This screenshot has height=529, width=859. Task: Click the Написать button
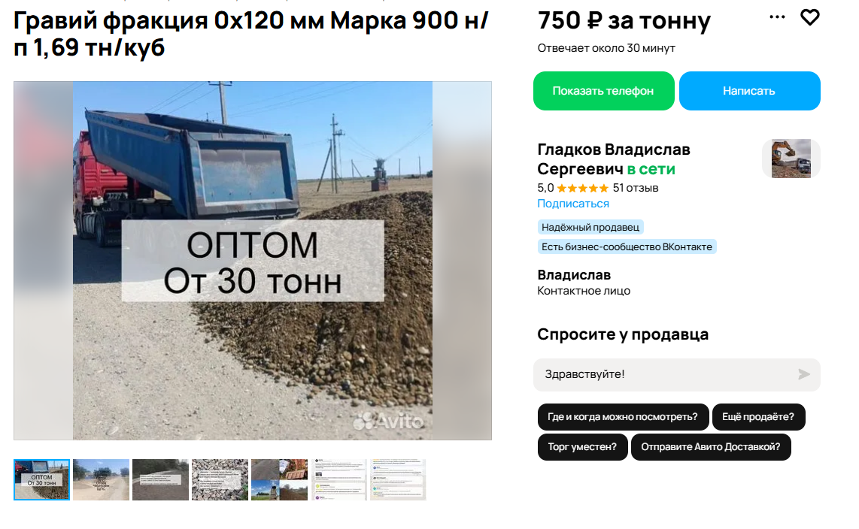point(749,91)
